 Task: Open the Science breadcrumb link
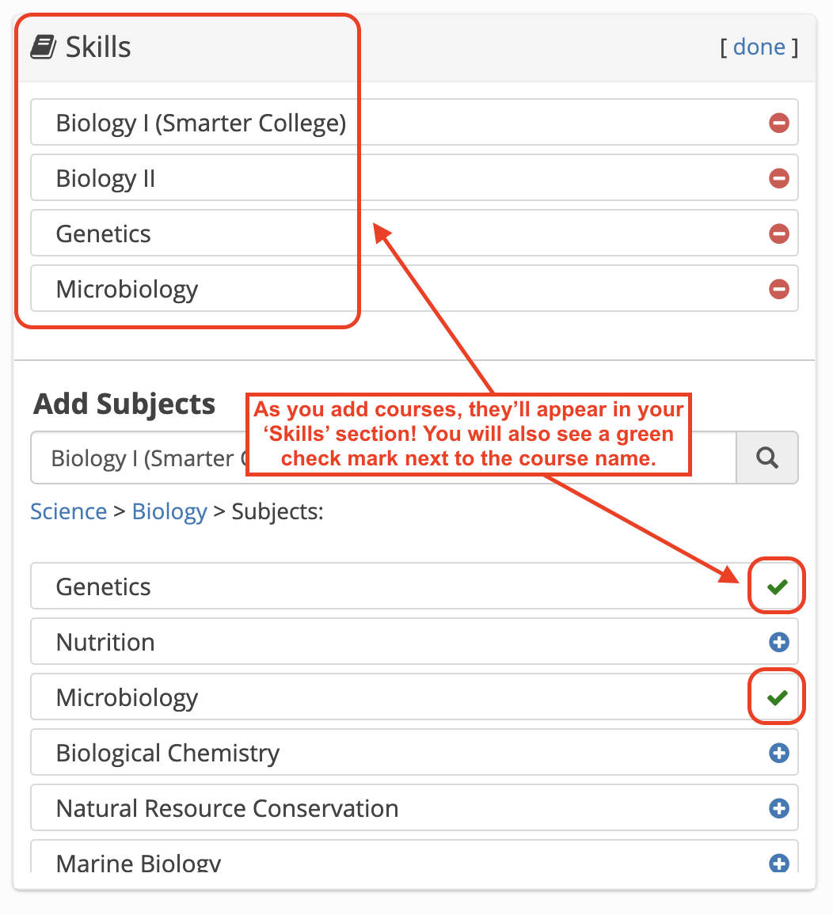(x=68, y=511)
